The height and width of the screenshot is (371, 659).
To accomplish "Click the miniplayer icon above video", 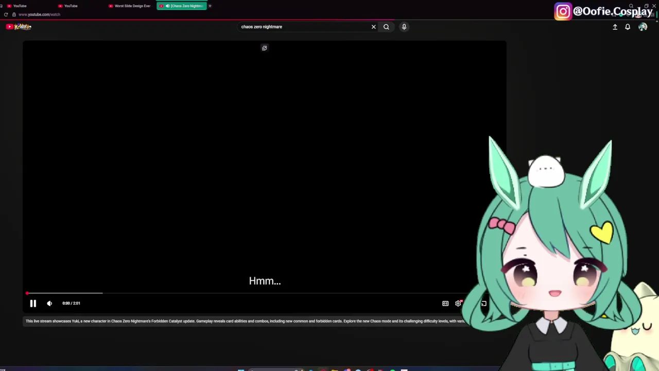I will 264,48.
